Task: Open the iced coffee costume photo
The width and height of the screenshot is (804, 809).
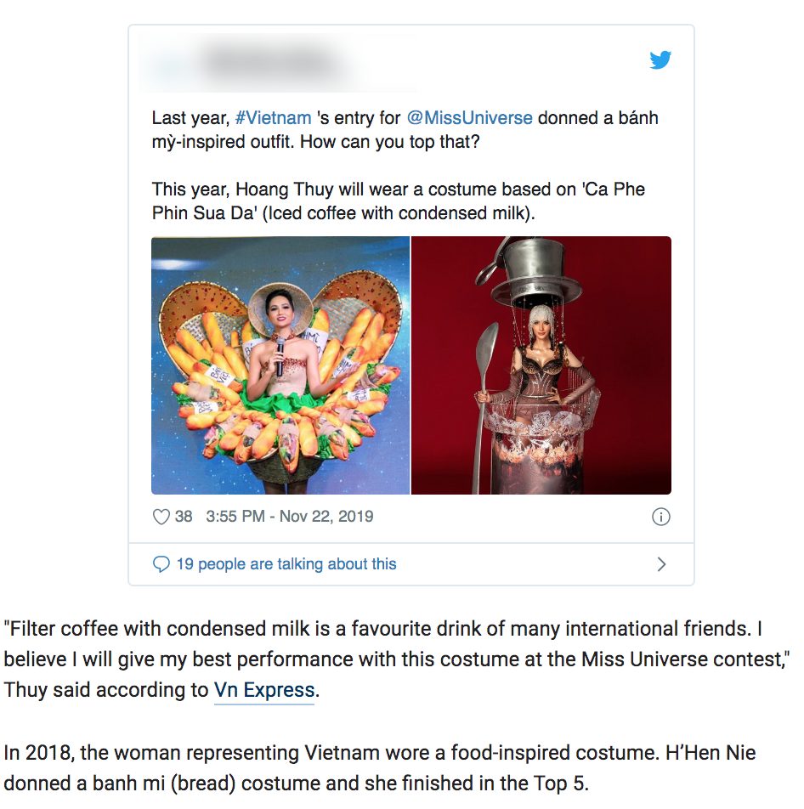Action: point(541,365)
